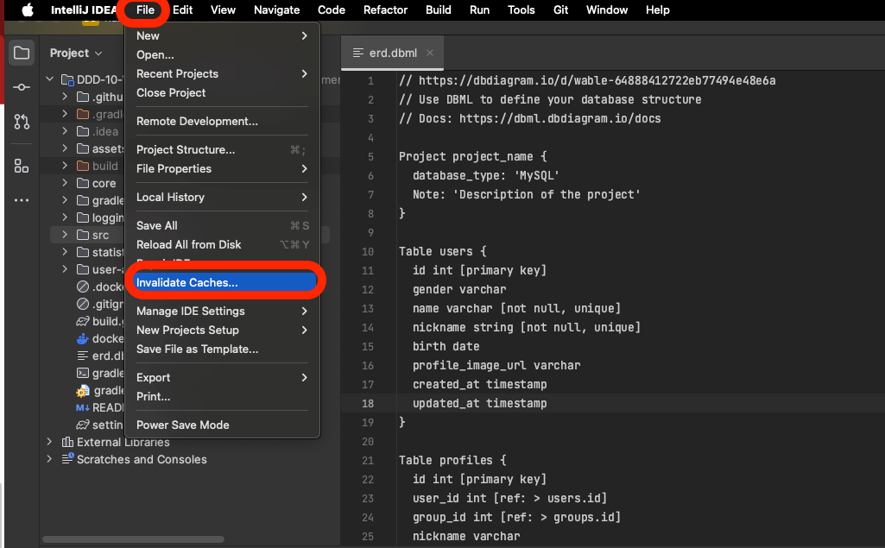Click the Apple logo in menu bar
This screenshot has width=885, height=548.
pos(27,9)
